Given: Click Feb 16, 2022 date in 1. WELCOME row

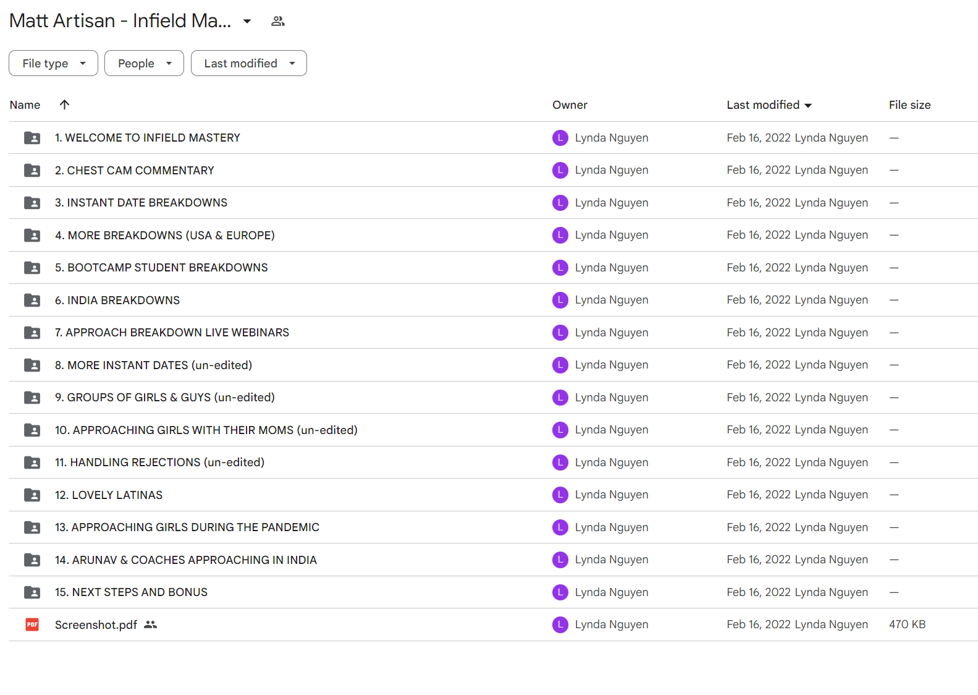Looking at the screenshot, I should pos(759,138).
